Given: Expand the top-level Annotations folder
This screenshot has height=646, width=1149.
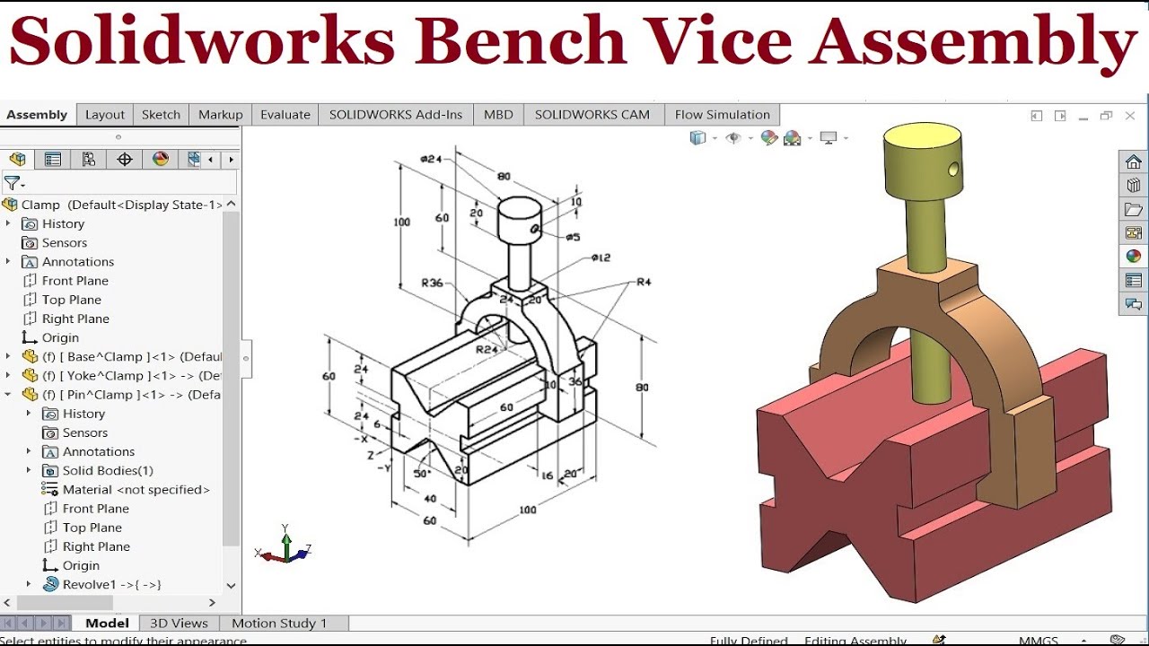Looking at the screenshot, I should pyautogui.click(x=8, y=261).
